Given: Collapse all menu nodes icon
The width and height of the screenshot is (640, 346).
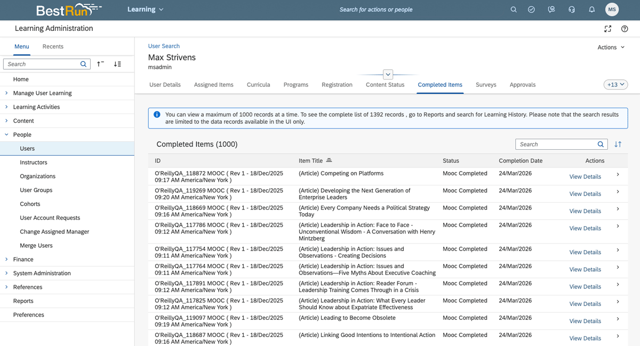Looking at the screenshot, I should pos(100,64).
